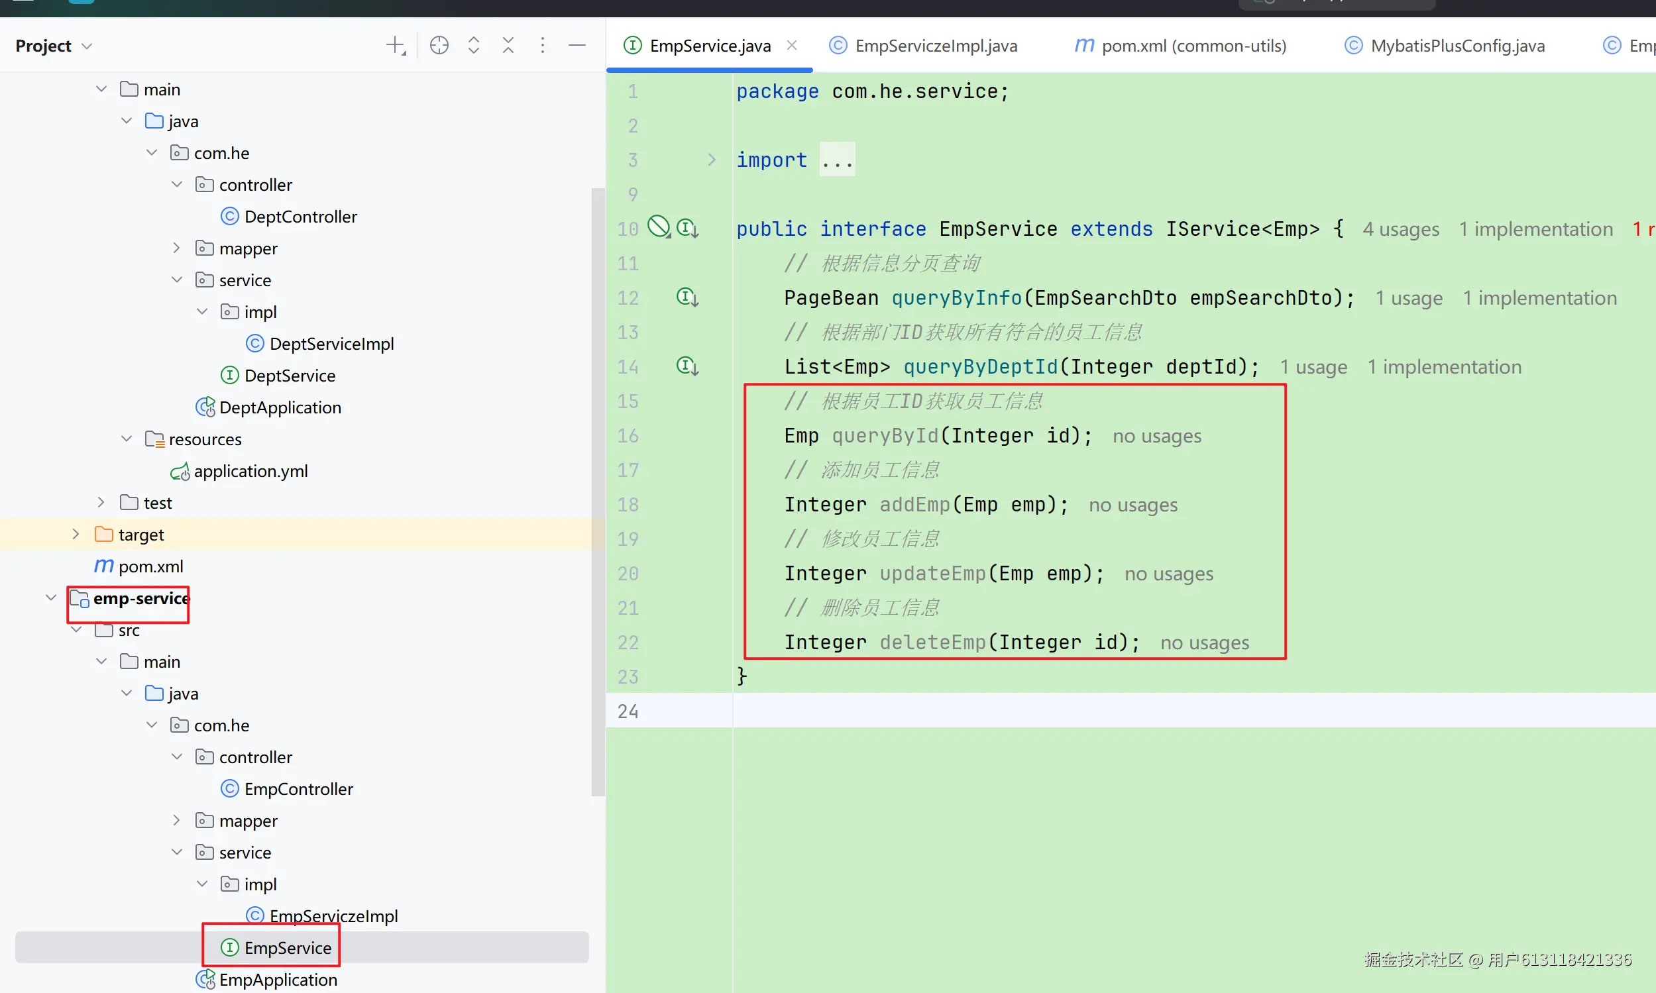This screenshot has width=1656, height=993.
Task: Collapse the emp-service module node
Action: (x=51, y=598)
